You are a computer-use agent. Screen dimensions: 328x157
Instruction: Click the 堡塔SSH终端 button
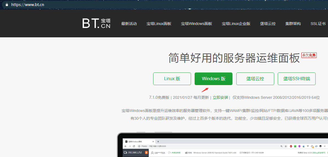tap(297, 79)
